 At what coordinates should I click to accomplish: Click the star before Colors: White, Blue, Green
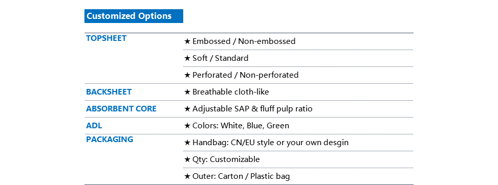click(x=187, y=126)
